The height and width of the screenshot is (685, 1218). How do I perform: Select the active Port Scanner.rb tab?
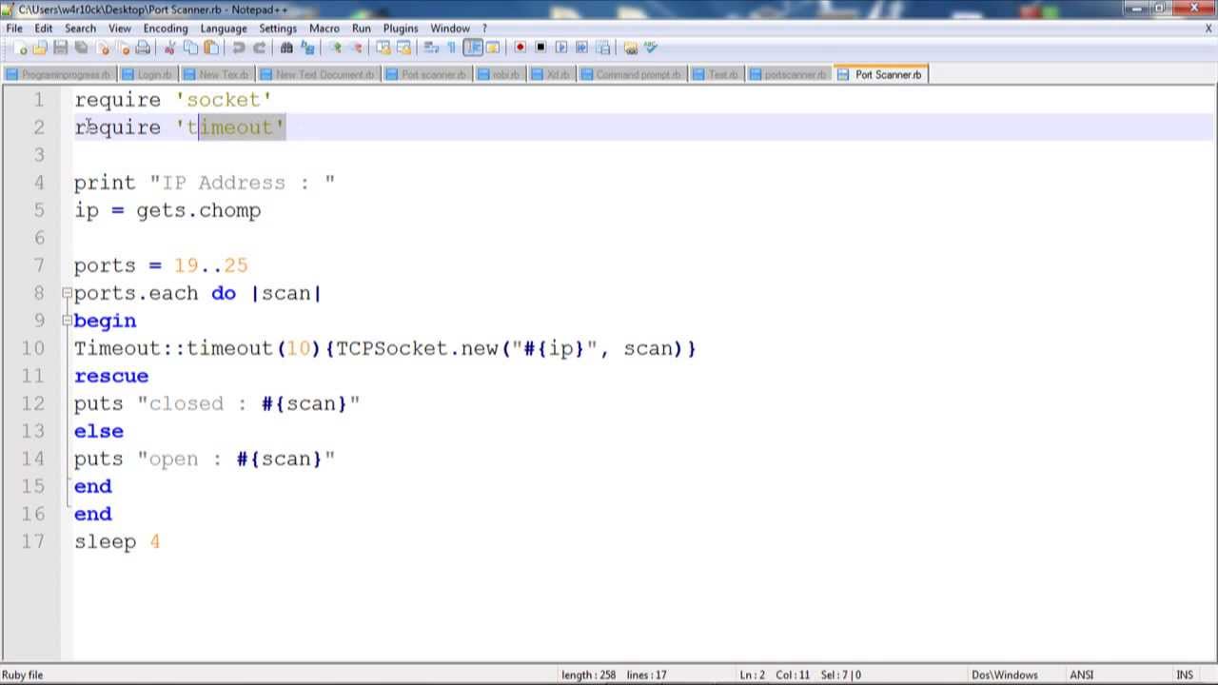[x=881, y=74]
